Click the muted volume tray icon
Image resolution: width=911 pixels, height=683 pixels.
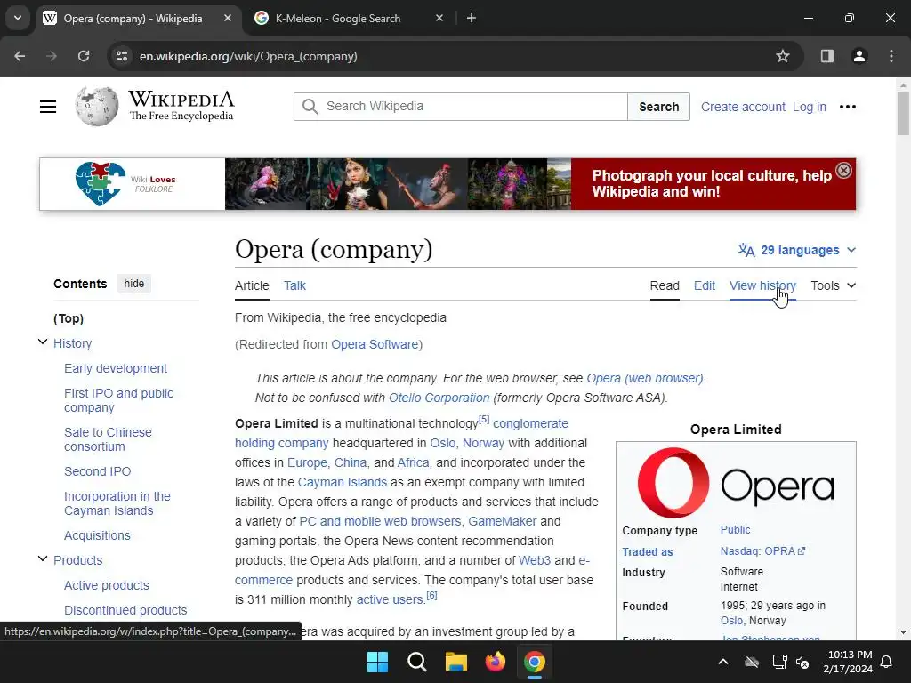click(x=802, y=662)
